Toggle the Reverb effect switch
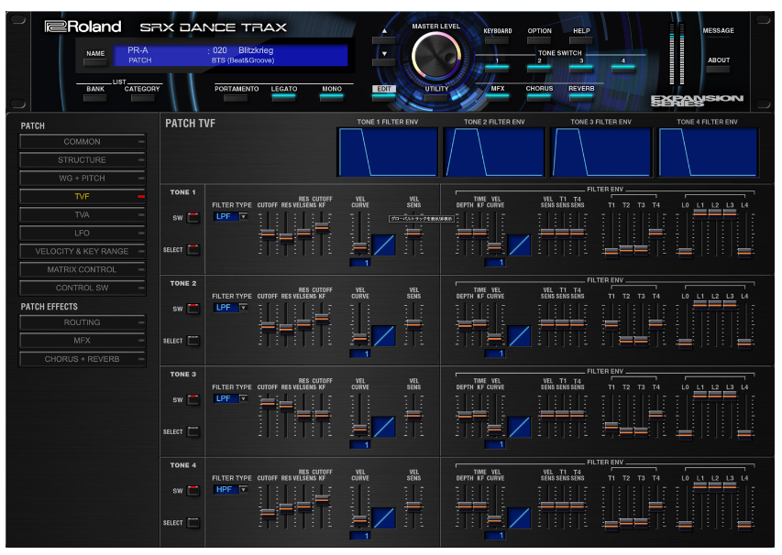Viewport: 782px width, 555px height. pyautogui.click(x=581, y=97)
